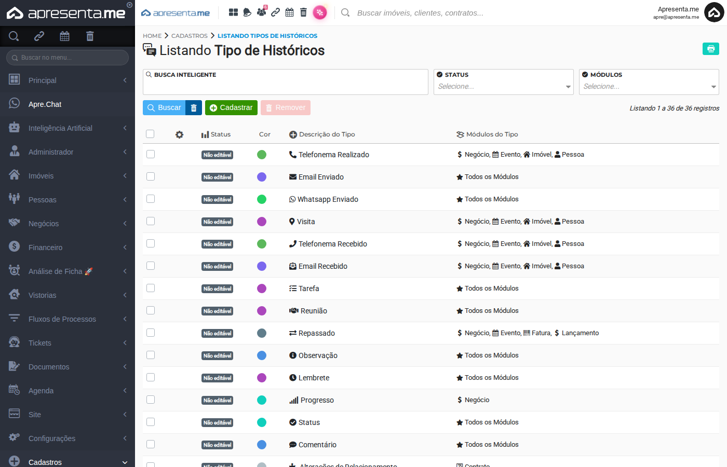Click the Financeiro dollar icon in sidebar
The height and width of the screenshot is (467, 727).
15,246
